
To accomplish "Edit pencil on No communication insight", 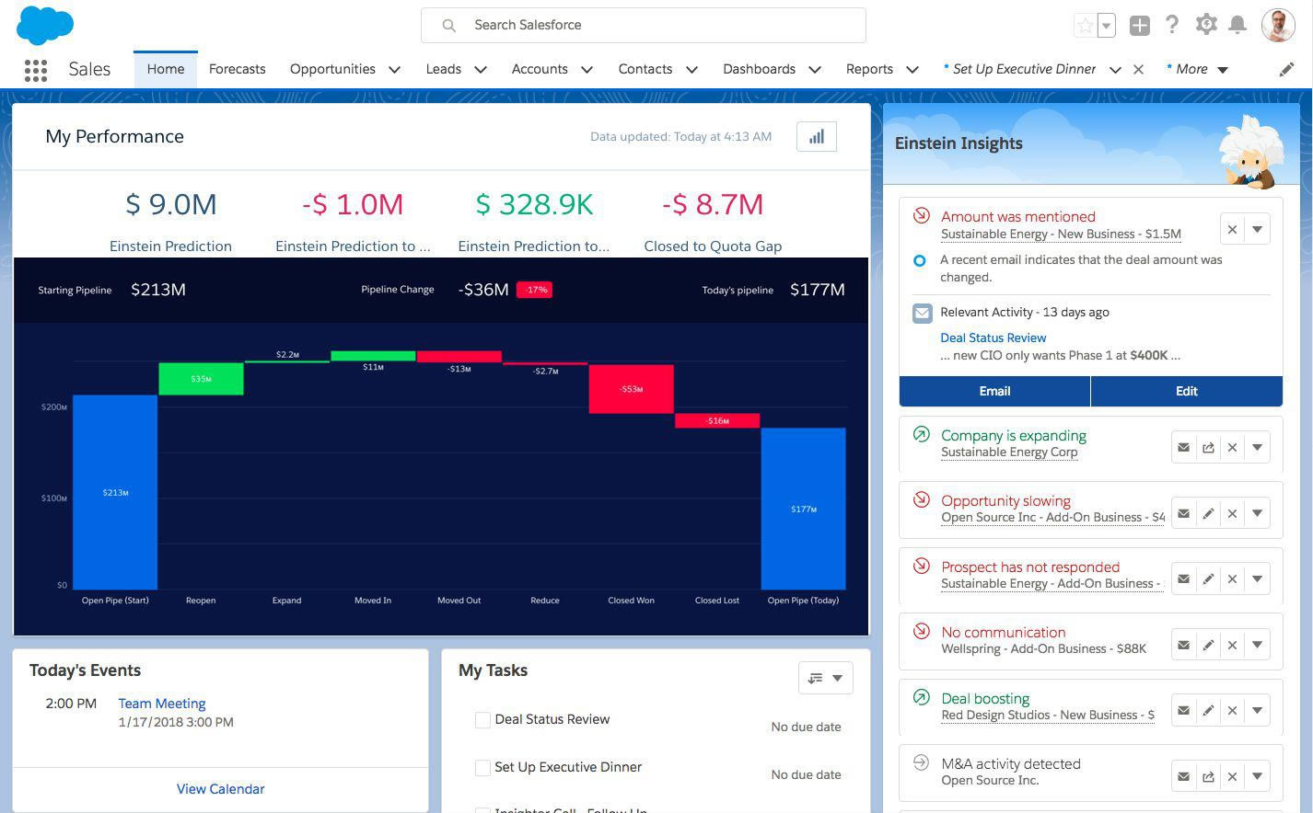I will (x=1208, y=645).
